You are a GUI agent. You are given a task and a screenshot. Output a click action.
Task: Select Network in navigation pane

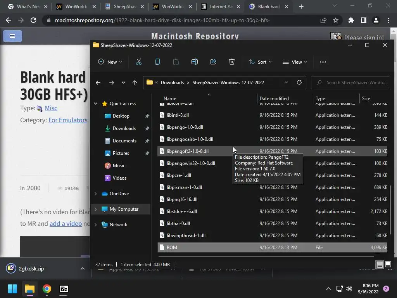coord(118,225)
